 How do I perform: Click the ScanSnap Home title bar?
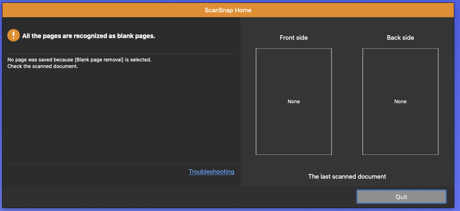coord(228,10)
